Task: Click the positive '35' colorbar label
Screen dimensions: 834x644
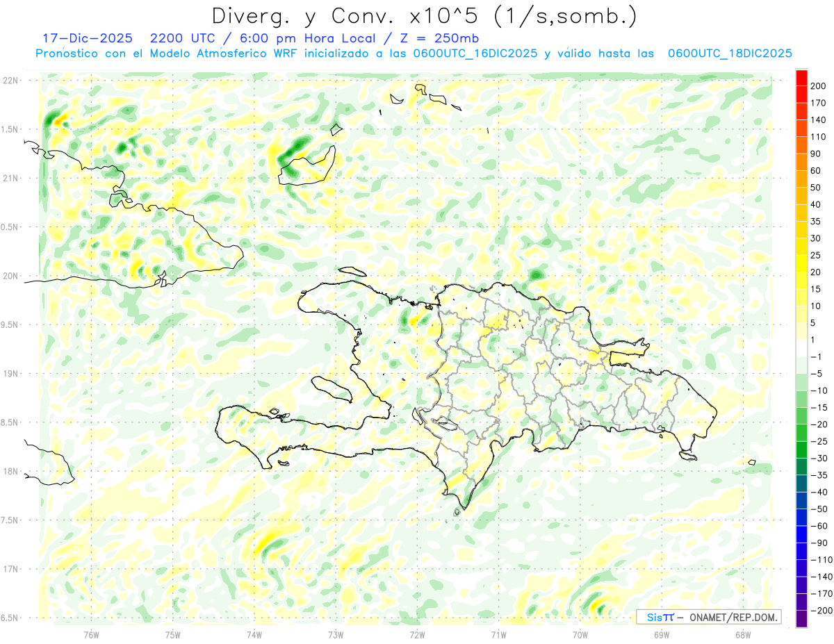Action: (816, 222)
